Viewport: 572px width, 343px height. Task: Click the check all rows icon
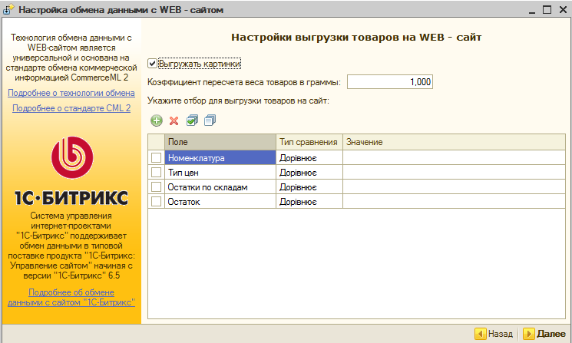tap(192, 120)
